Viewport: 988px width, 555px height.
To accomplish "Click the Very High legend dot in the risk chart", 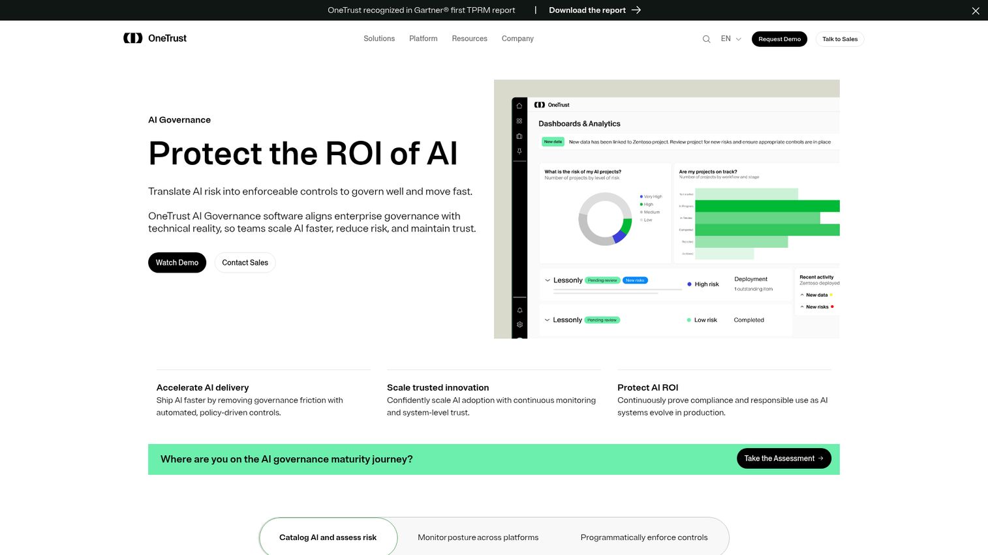I will point(641,196).
